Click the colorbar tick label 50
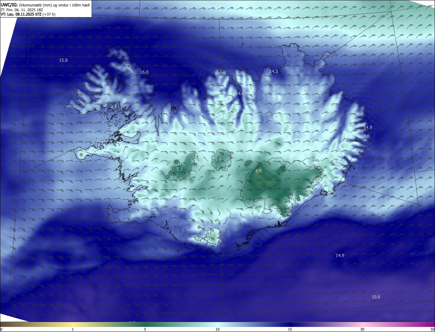The height and width of the screenshot is (332, 435). point(432,329)
